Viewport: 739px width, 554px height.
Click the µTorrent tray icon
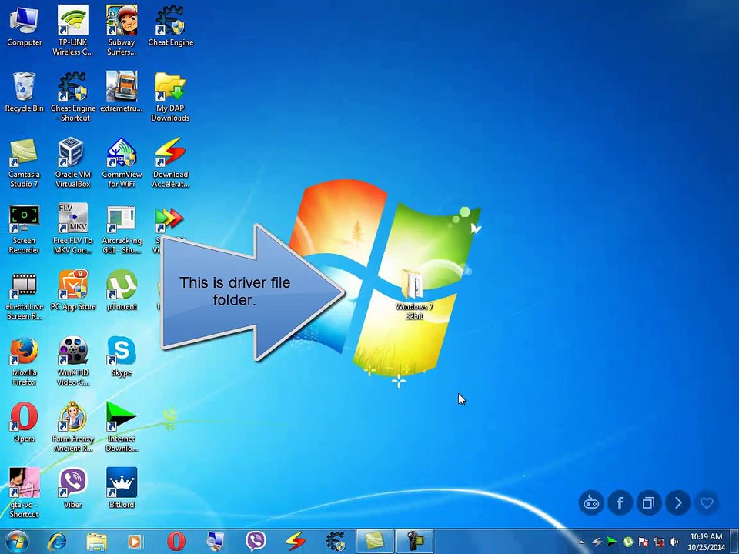click(628, 542)
